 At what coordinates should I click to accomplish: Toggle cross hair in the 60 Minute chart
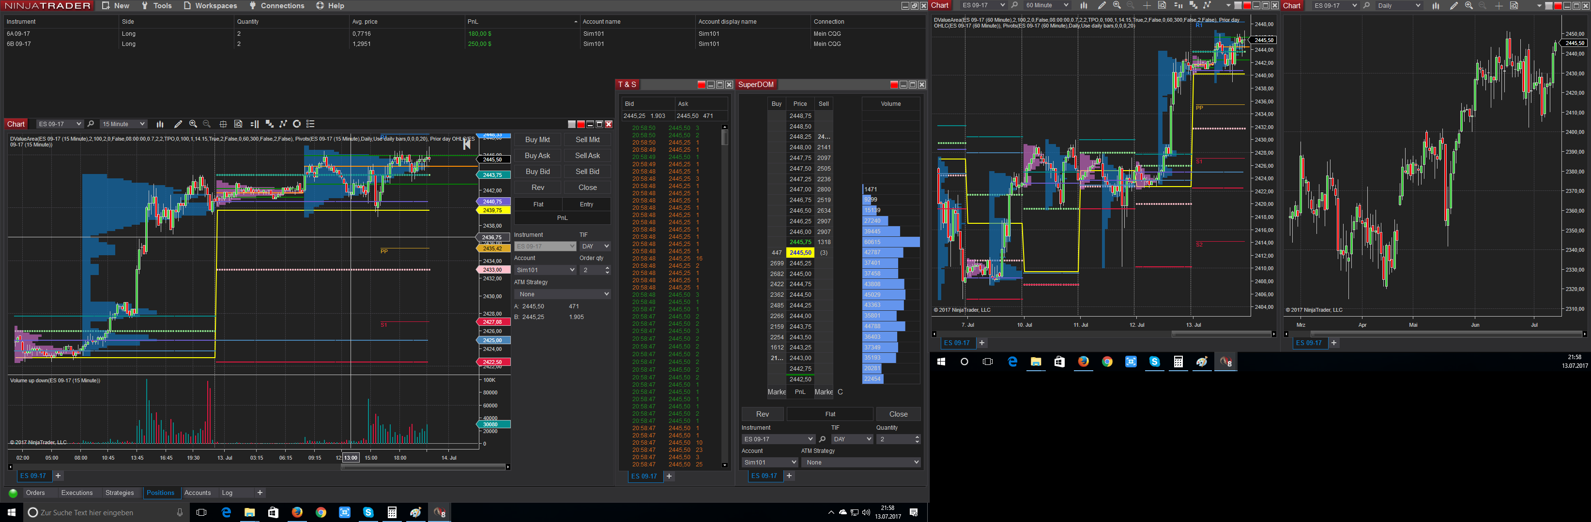(x=1147, y=5)
